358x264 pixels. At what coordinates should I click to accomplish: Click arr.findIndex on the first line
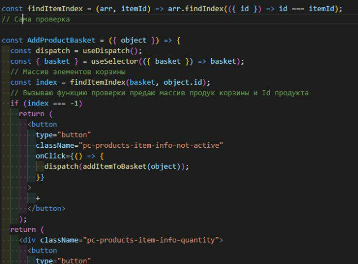click(196, 8)
